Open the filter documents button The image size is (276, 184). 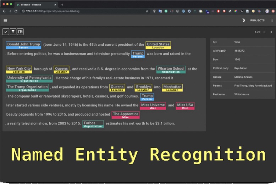click(13, 32)
